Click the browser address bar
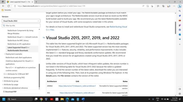The height and width of the screenshot is (102, 183). (x=77, y=6)
